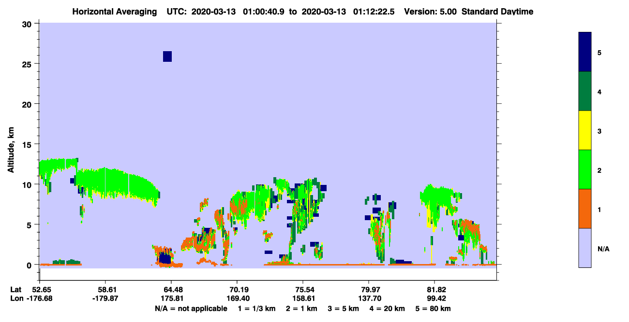Click the colorbar label '1'
Screen dimensions: 629x322
[599, 209]
